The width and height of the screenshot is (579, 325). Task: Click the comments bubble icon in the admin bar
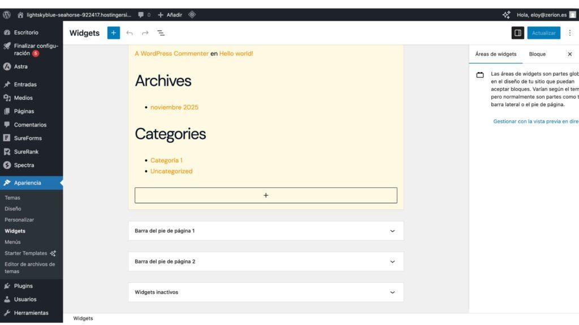[x=140, y=15]
